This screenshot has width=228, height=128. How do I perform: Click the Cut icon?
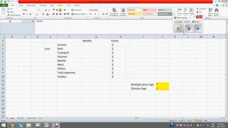click(8, 9)
